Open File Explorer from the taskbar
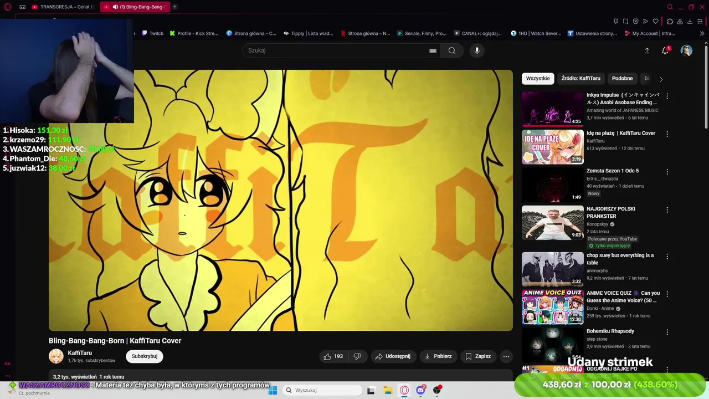 coord(388,390)
